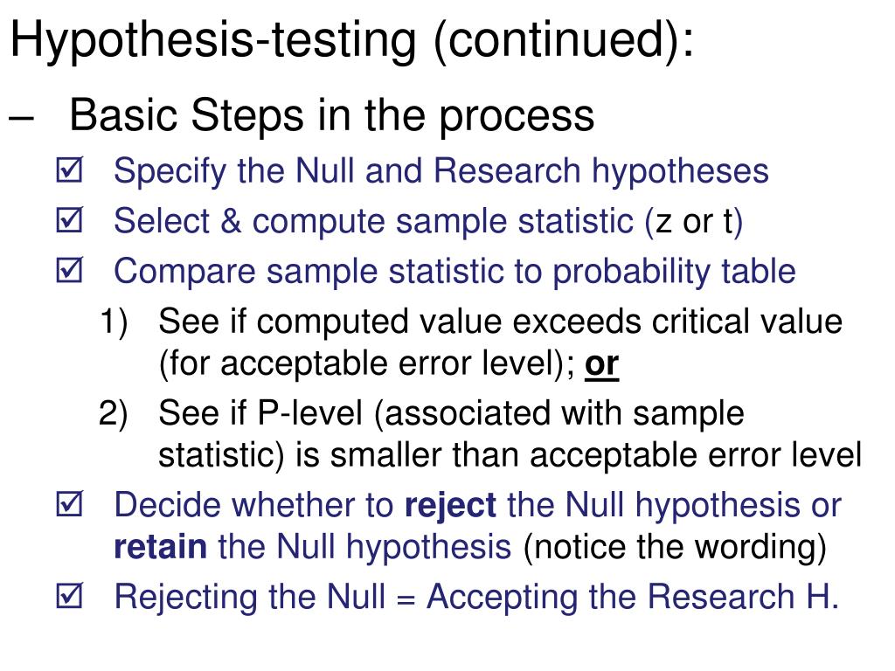Select the Basic Steps in the process heading
Screen dimensions: 895x671
[x=331, y=116]
